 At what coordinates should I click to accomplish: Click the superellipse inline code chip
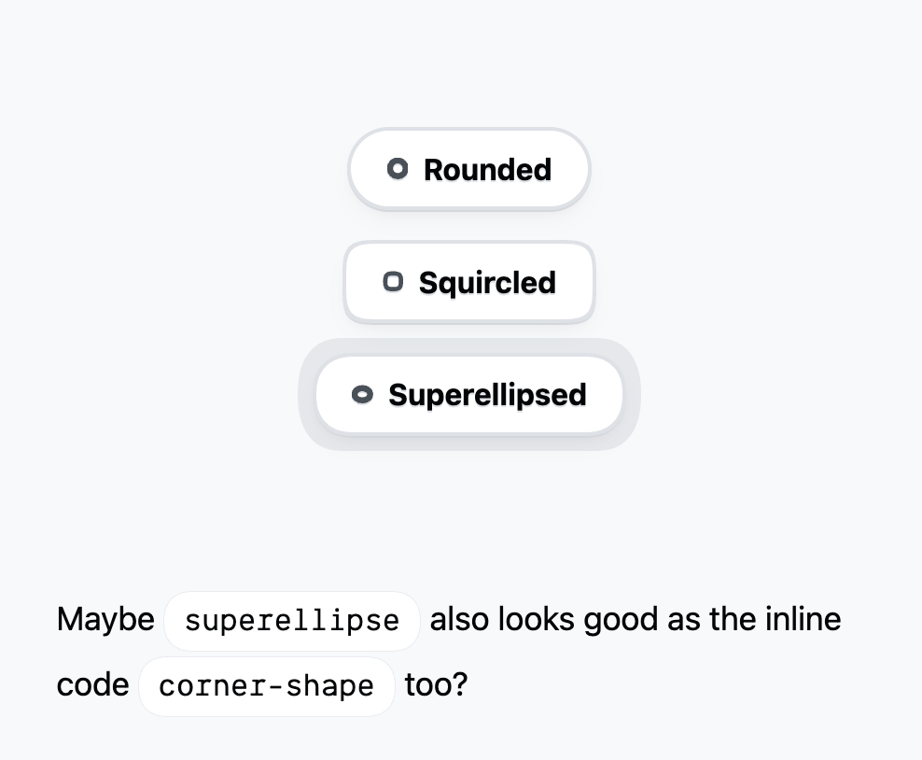[x=292, y=620]
